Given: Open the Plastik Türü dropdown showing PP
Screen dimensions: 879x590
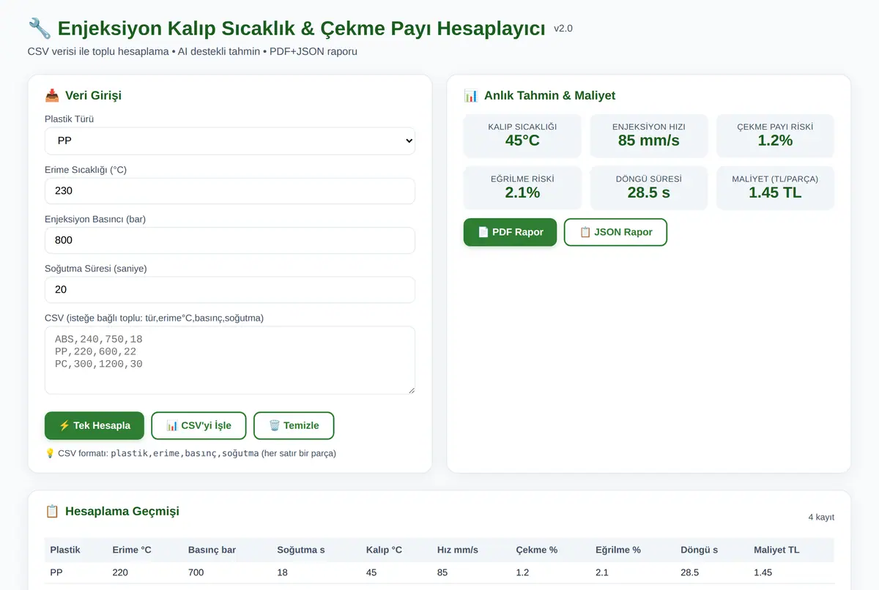Looking at the screenshot, I should click(x=230, y=141).
